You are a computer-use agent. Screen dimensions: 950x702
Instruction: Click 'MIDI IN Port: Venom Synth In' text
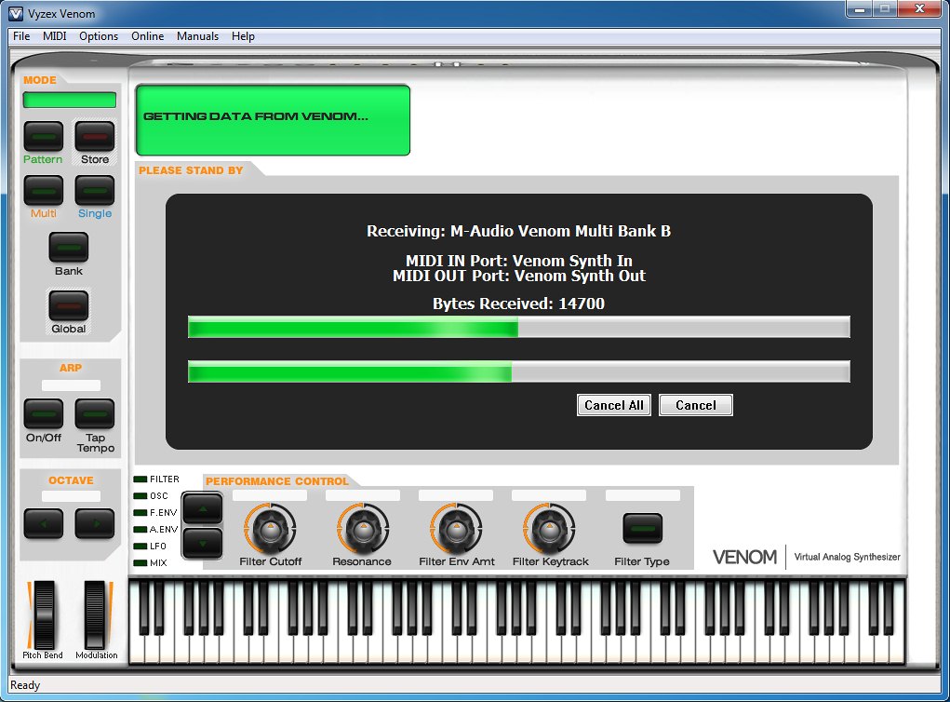coord(518,261)
